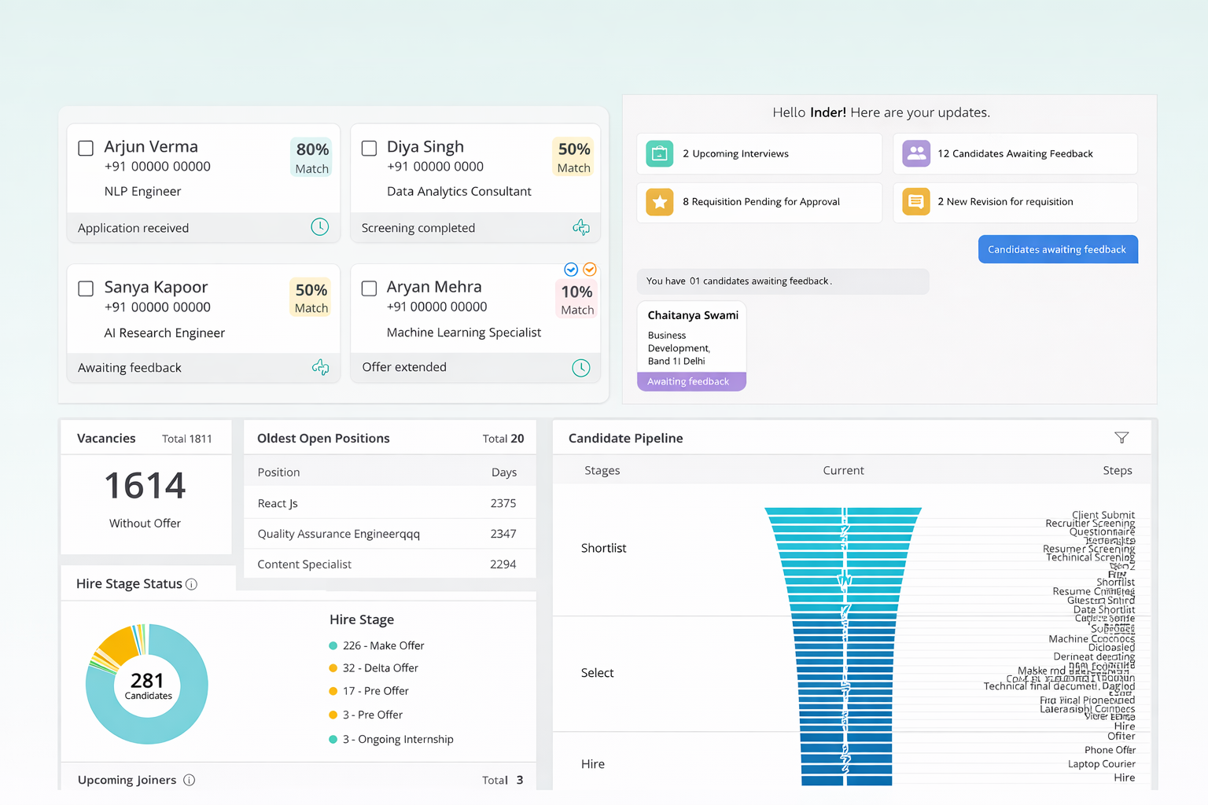Tick Aryan Mehra's checkbox
The image size is (1208, 805).
368,288
